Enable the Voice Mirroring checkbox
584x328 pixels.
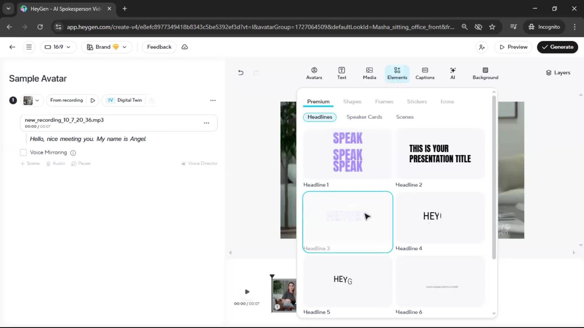pos(23,152)
